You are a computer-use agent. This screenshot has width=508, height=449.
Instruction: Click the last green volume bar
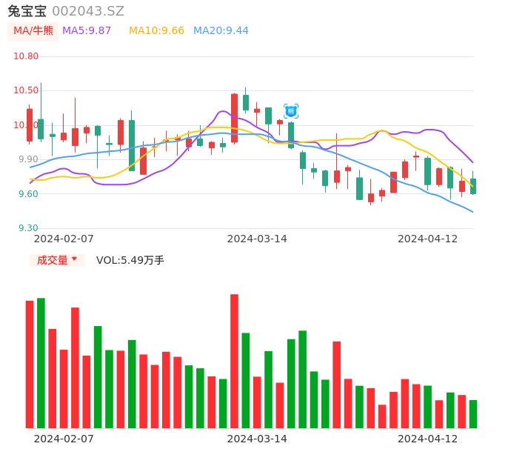tap(473, 414)
